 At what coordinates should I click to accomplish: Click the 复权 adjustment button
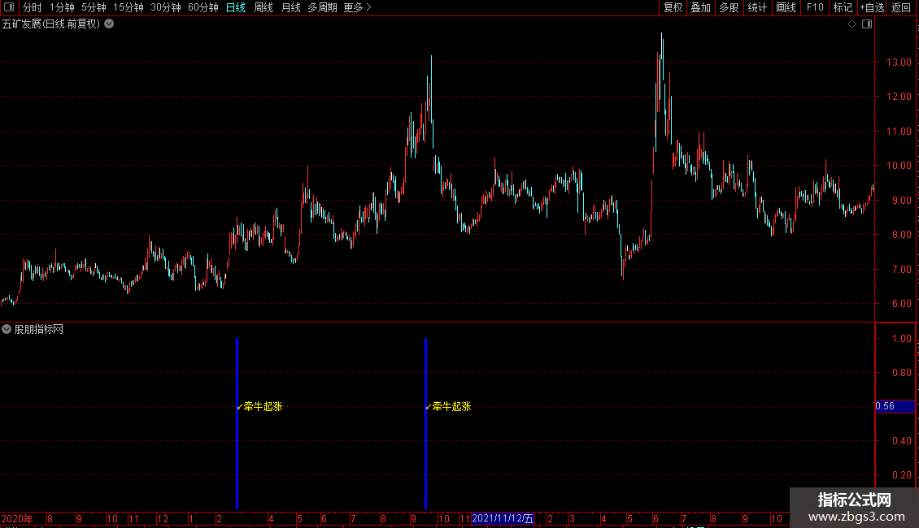673,7
